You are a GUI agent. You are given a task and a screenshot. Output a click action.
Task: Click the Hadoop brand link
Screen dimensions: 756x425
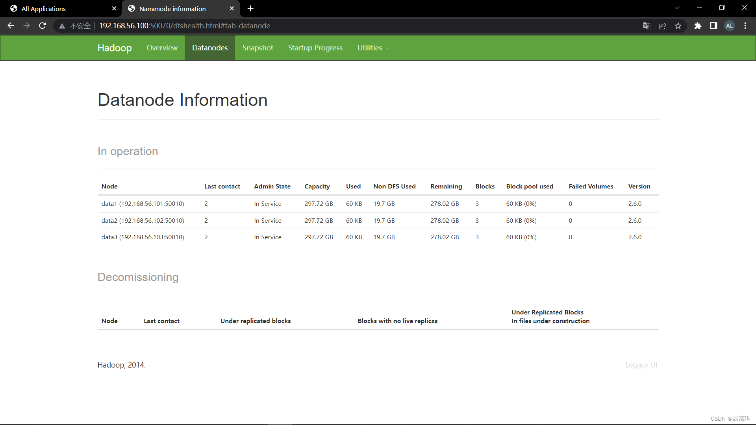(x=115, y=48)
